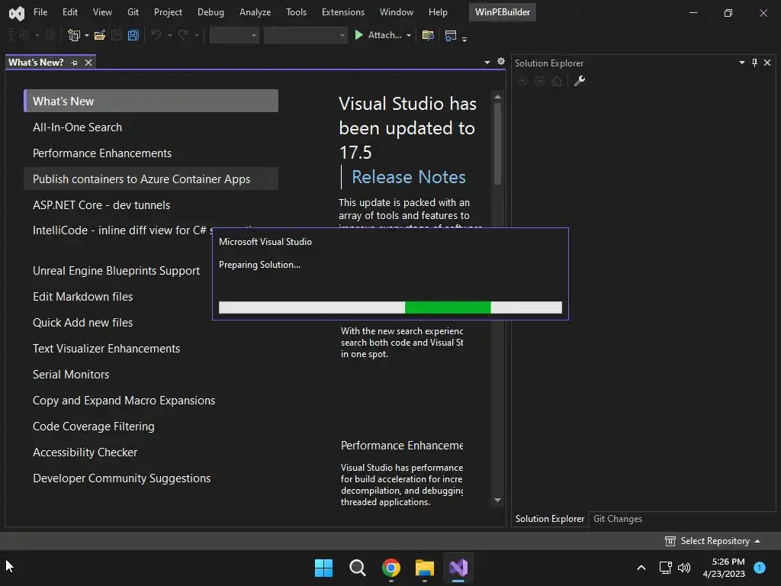The width and height of the screenshot is (781, 586).
Task: Click the New Project toolbar icon
Action: click(74, 35)
